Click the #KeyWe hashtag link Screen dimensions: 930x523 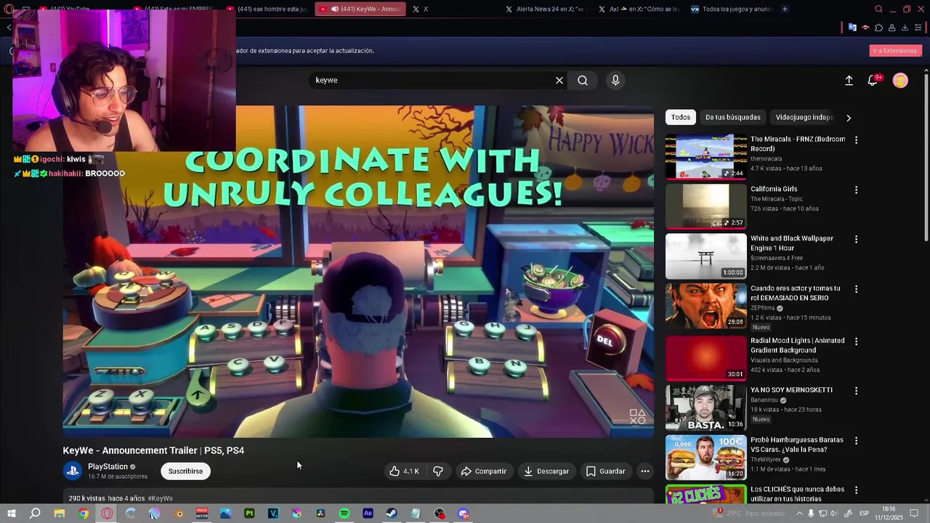(160, 499)
